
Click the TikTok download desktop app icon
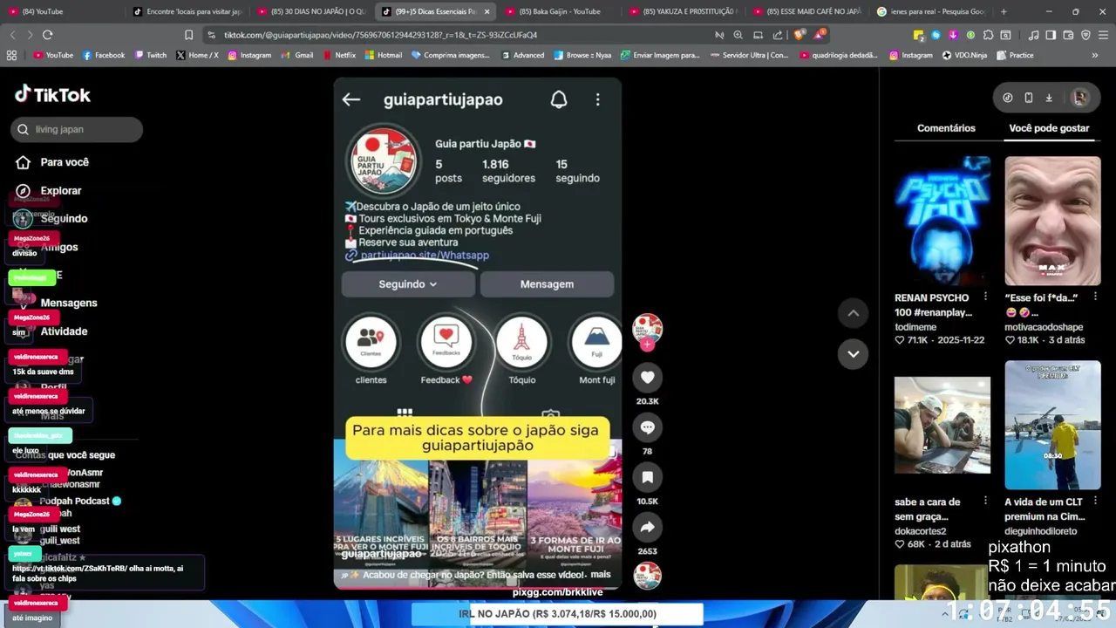tap(1049, 98)
